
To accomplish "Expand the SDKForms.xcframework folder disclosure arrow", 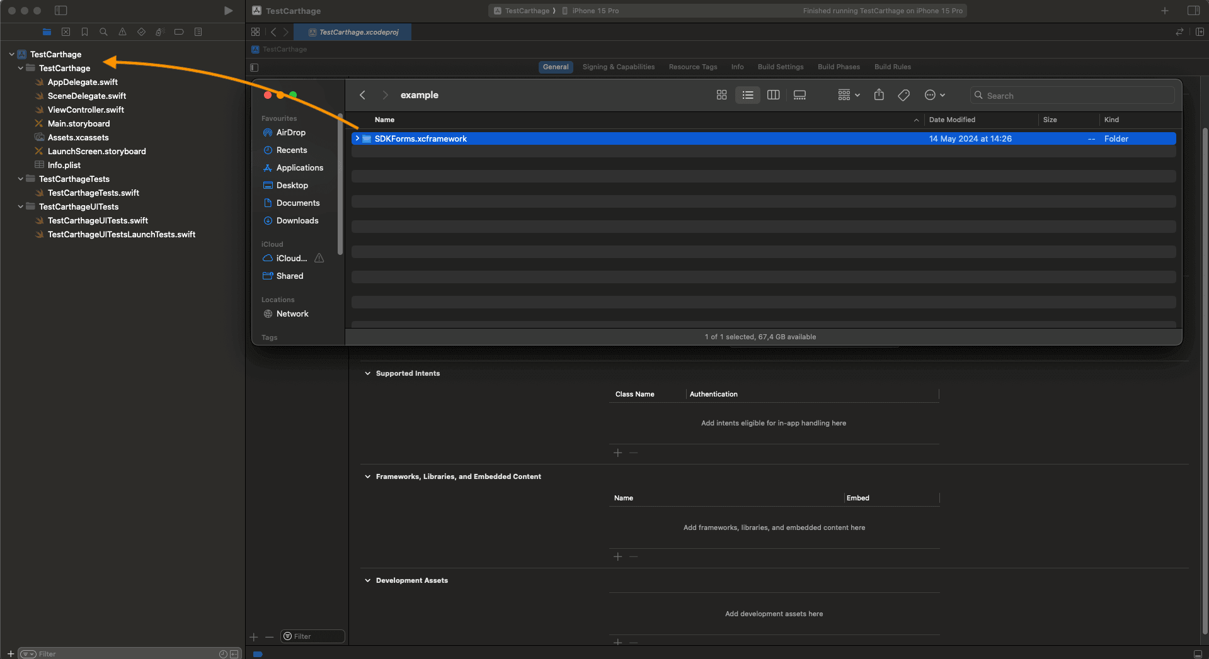I will coord(357,138).
